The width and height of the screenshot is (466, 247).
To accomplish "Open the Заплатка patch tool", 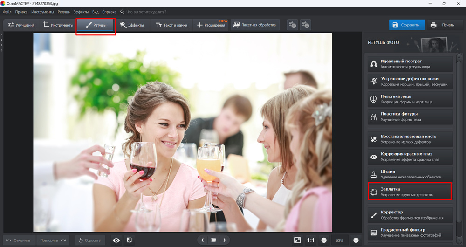I will (x=409, y=192).
